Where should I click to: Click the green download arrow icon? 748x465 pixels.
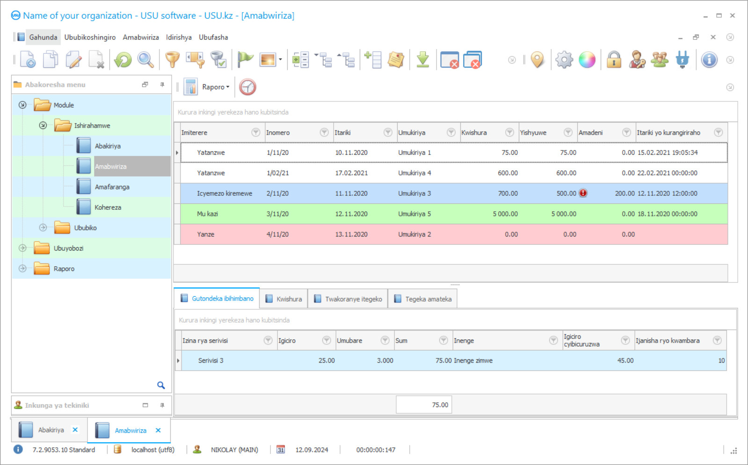(422, 60)
